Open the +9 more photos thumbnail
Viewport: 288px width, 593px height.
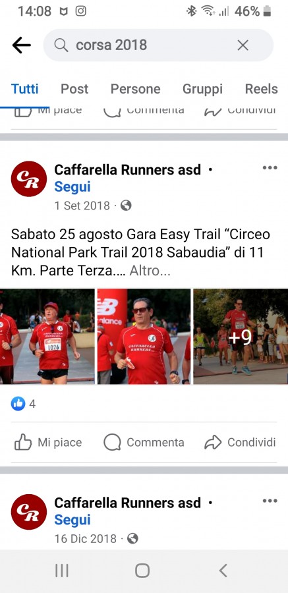point(241,337)
